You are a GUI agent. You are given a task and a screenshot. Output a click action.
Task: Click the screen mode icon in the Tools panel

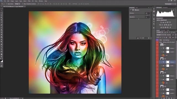click(1, 66)
